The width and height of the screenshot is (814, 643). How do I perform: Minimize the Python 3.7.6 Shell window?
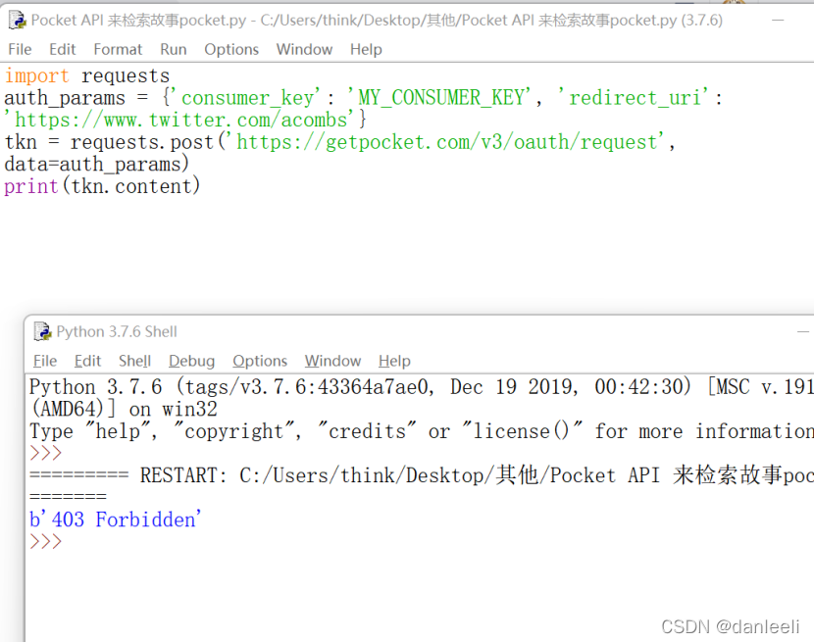(803, 331)
